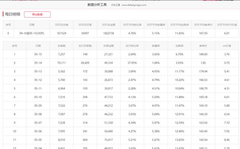The image size is (240, 149).
Task: Click the 75,417 transaction amount cell
Action: coord(108,140)
